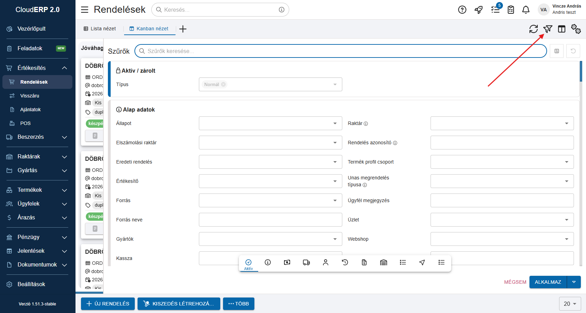
Task: Select the truck delivery filter section icon
Action: coord(306,262)
